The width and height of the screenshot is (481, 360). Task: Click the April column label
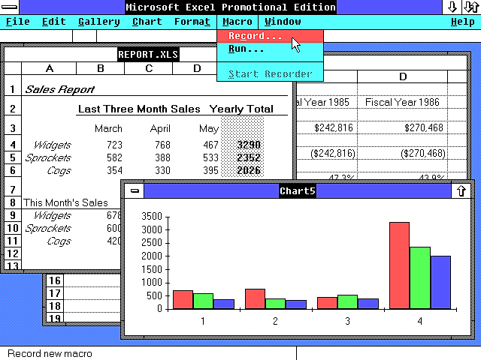(160, 129)
